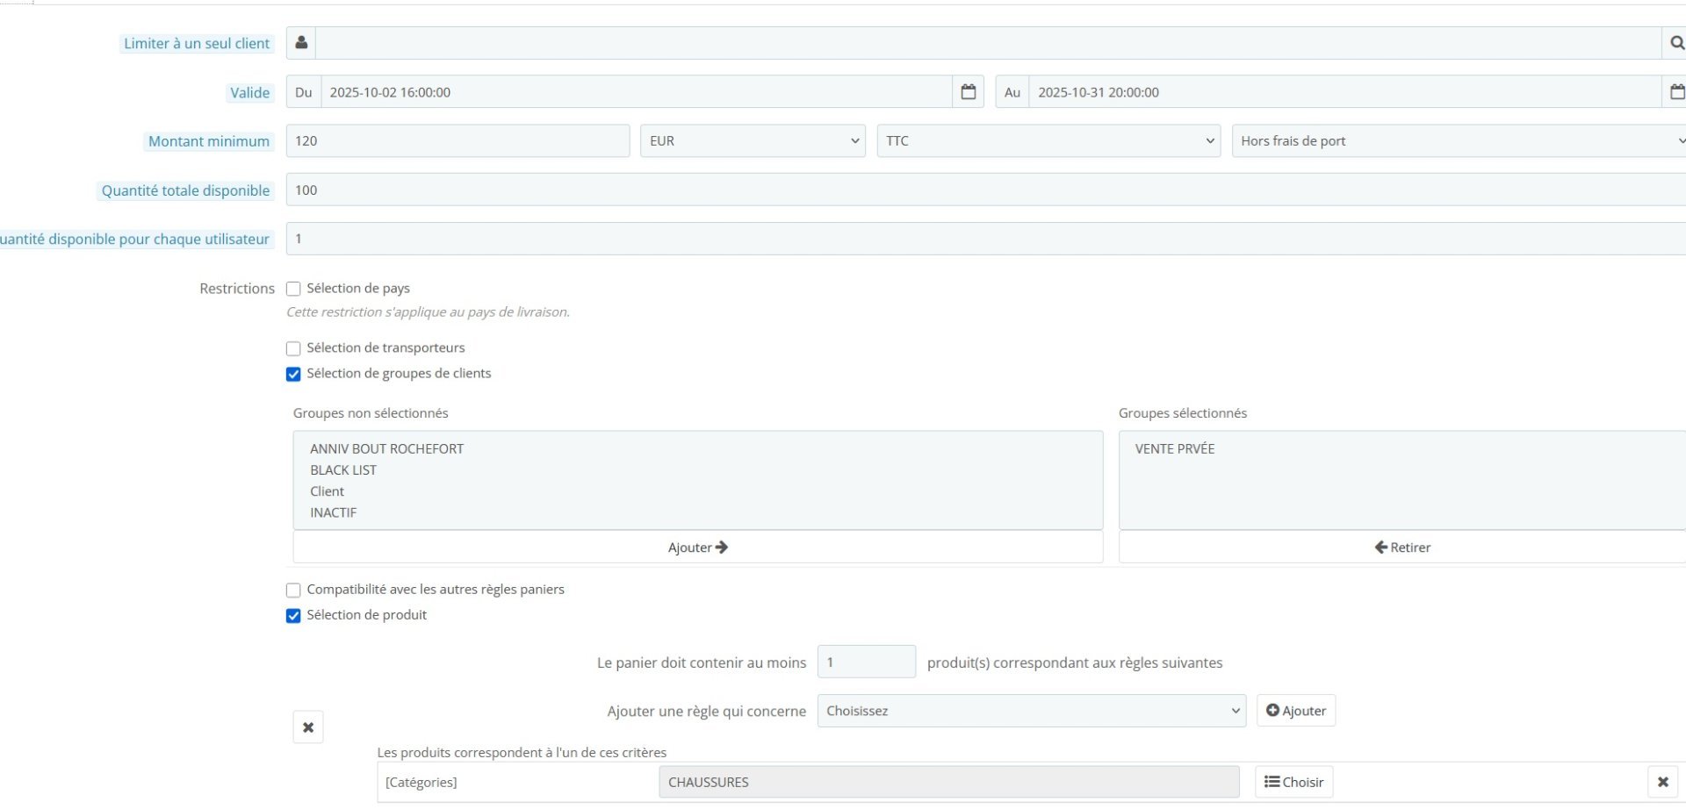Click the Au end date field
Screen dimensions: 1686x809
click(x=1345, y=92)
